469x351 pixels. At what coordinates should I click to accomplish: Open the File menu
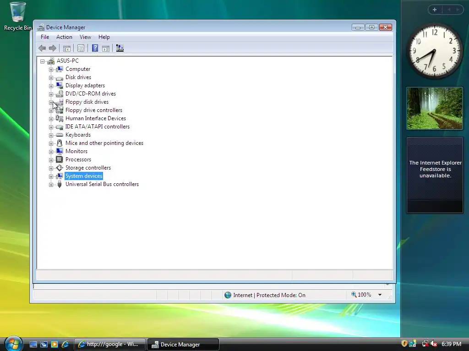pyautogui.click(x=45, y=37)
